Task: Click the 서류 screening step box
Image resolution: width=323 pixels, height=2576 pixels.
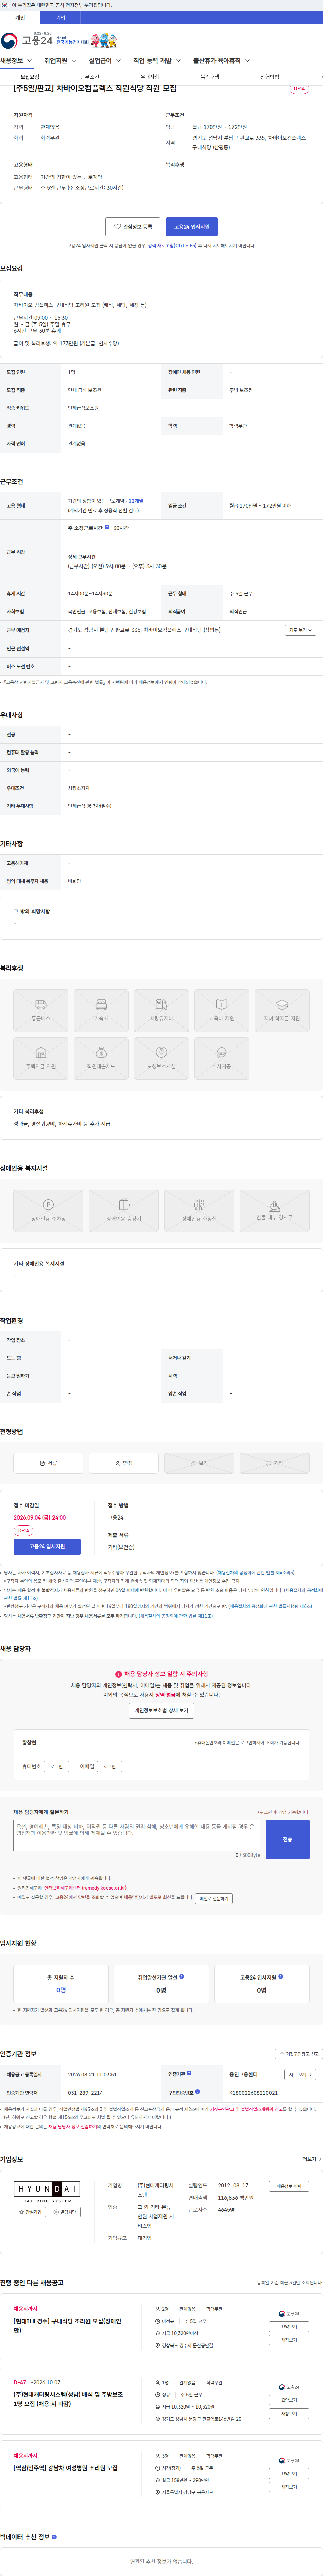Action: pos(48,1463)
